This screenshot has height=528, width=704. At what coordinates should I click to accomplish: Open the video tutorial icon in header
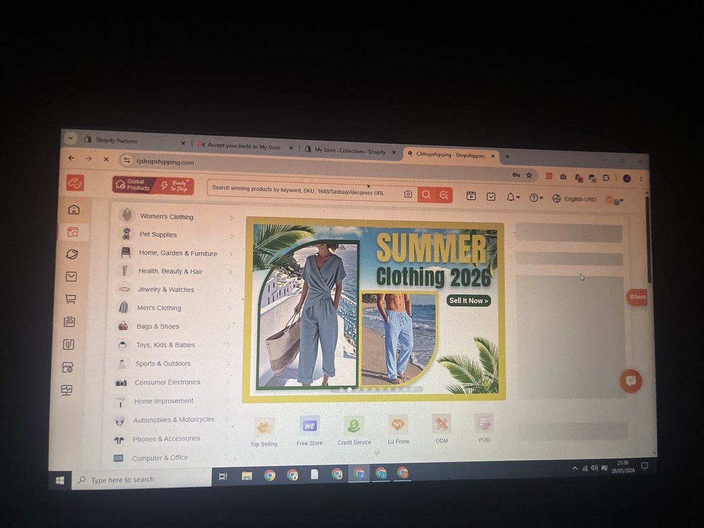[471, 196]
